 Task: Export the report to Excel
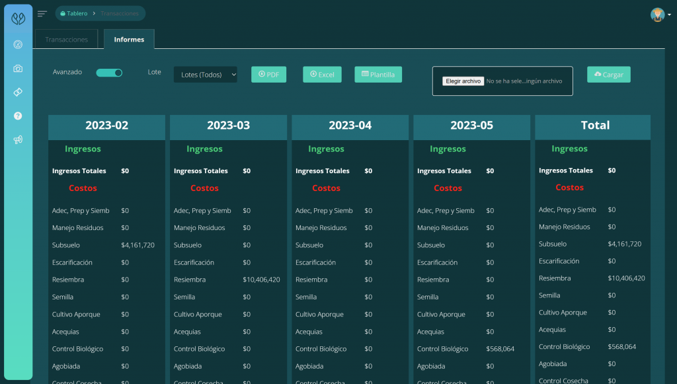322,75
